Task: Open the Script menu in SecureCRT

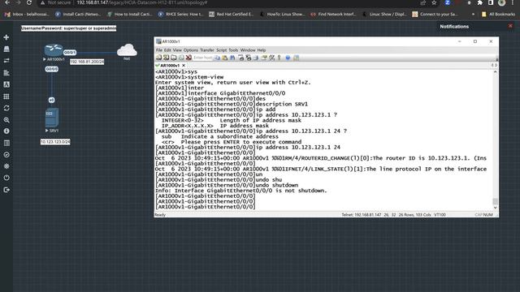Action: click(x=222, y=50)
